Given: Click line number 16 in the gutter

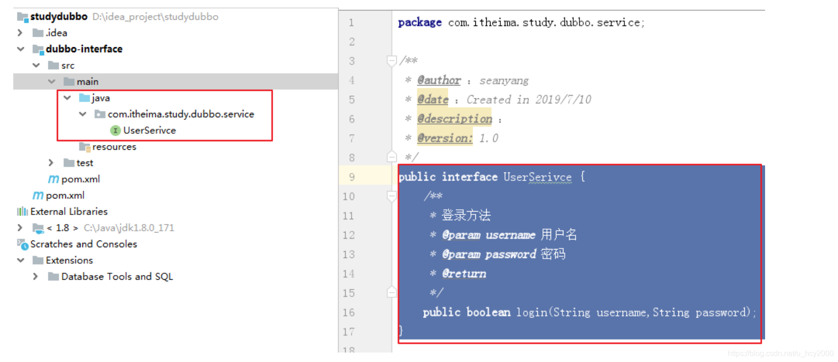Looking at the screenshot, I should [x=349, y=312].
